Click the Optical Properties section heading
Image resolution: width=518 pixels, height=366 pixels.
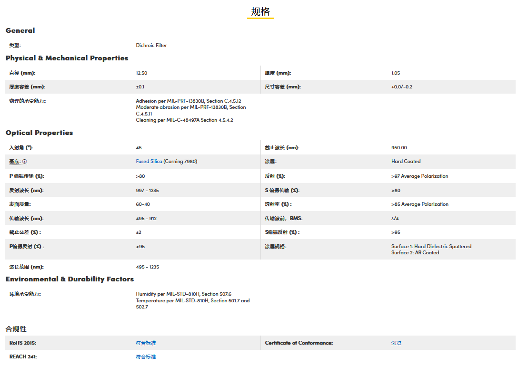pyautogui.click(x=39, y=133)
